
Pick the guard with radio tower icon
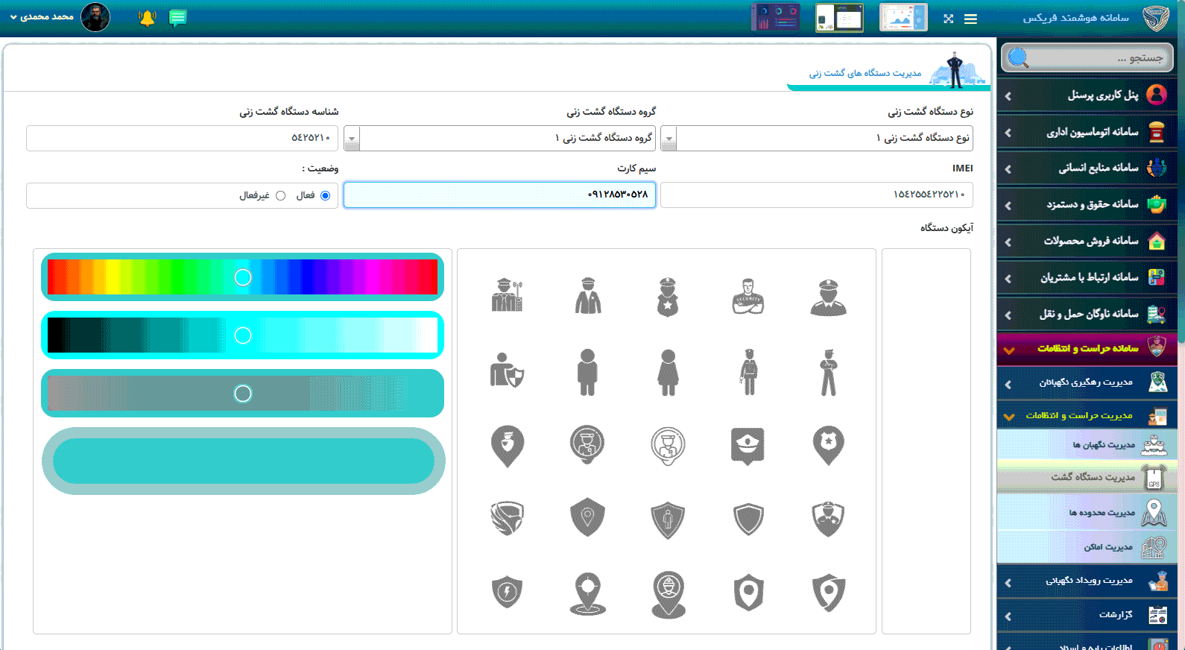click(x=508, y=295)
